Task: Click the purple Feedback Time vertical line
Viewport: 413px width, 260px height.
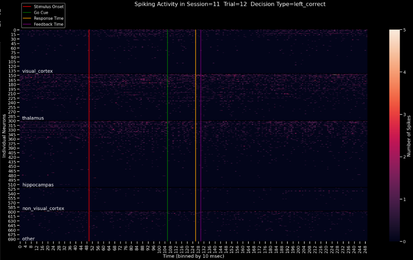Action: [201, 135]
